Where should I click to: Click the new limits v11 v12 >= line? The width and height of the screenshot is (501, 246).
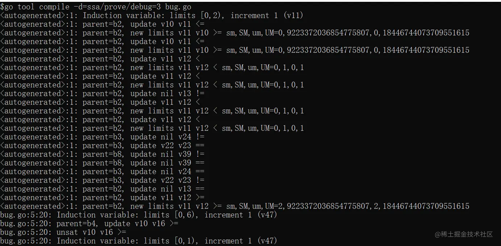tap(235, 206)
